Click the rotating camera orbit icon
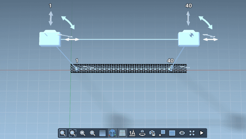This screenshot has height=139, width=246. click(x=142, y=133)
